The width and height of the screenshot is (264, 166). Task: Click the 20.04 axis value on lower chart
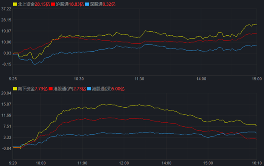[x=6, y=93]
